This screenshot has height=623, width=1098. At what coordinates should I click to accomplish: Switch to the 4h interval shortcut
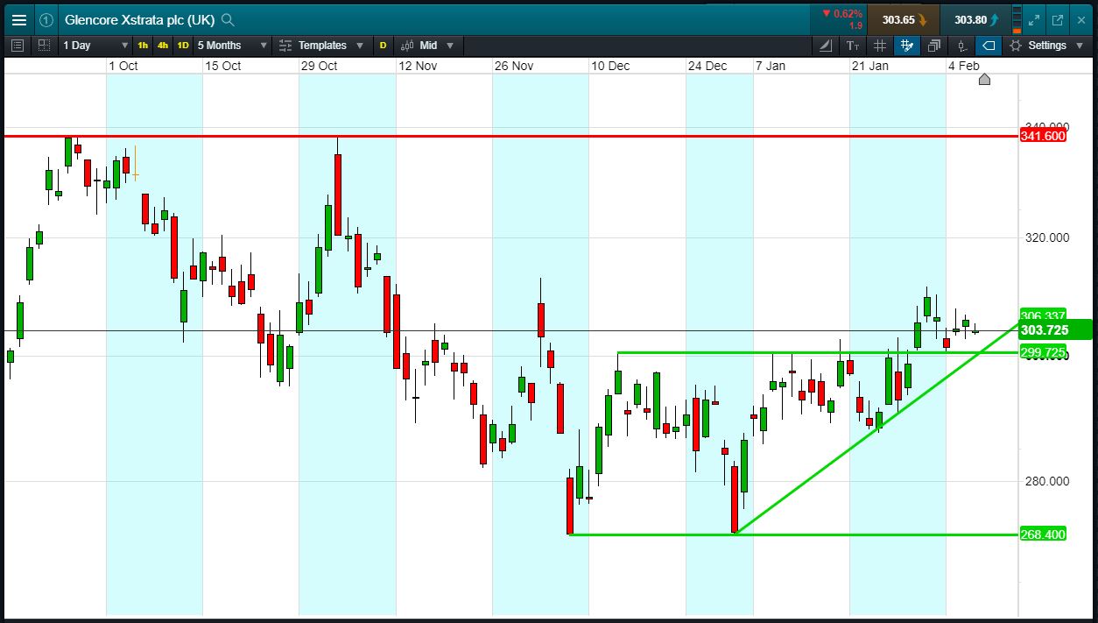point(163,45)
